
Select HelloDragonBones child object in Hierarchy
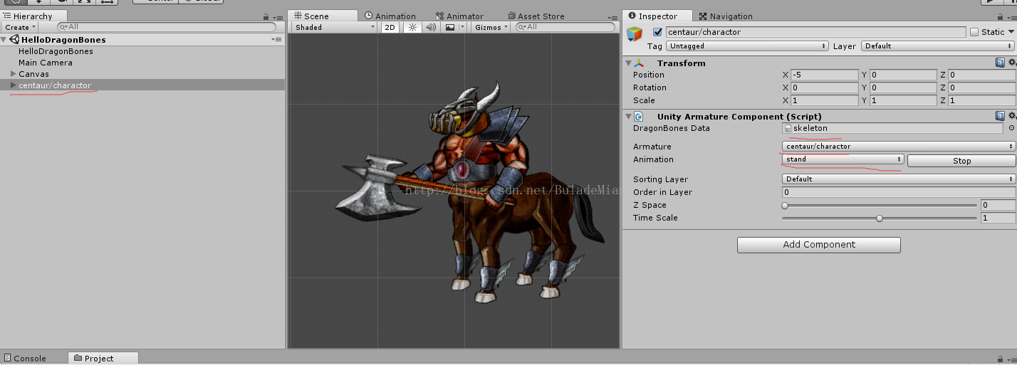click(56, 51)
